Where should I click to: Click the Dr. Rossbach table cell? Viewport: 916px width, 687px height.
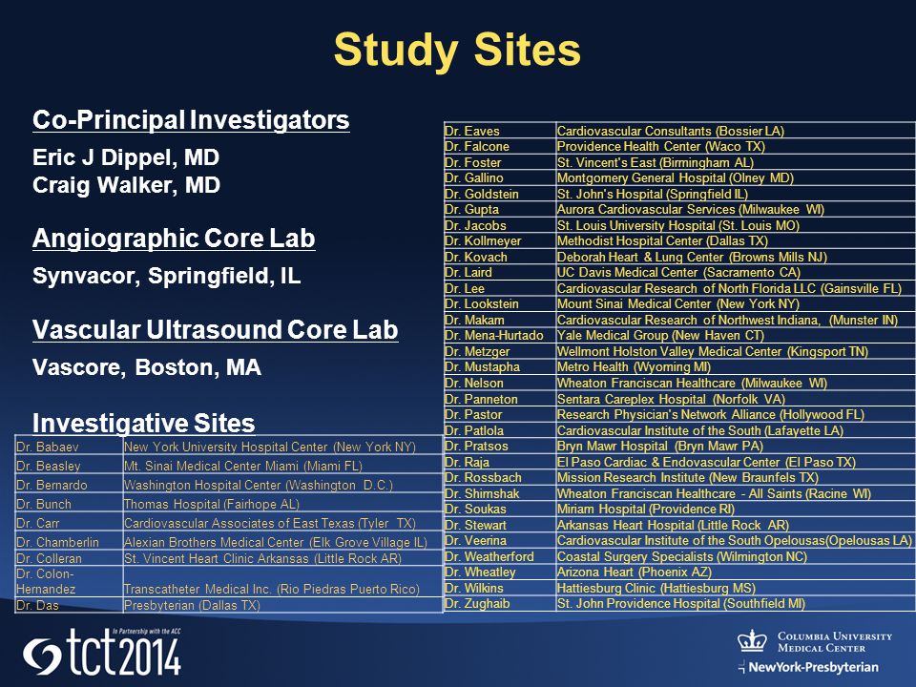[500, 478]
